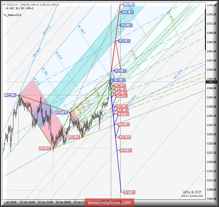This screenshot has width=219, height=207.
Task: Click the 1350.00 price label
Action: click(x=119, y=80)
